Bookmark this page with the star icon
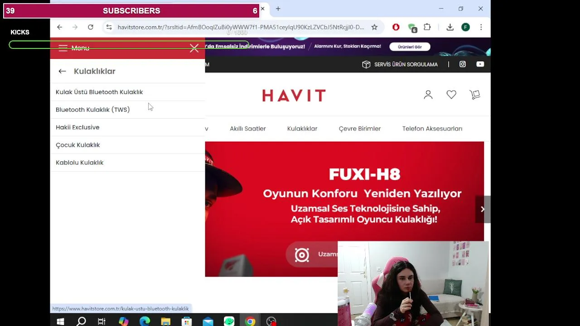The width and height of the screenshot is (580, 326). 374,27
